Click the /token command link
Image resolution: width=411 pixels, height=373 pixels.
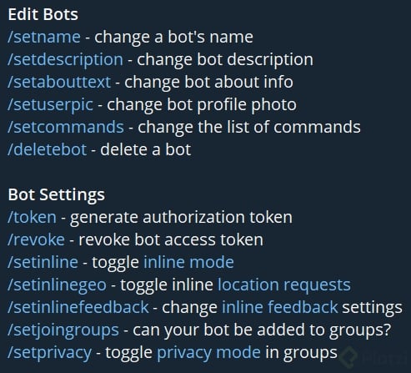32,217
